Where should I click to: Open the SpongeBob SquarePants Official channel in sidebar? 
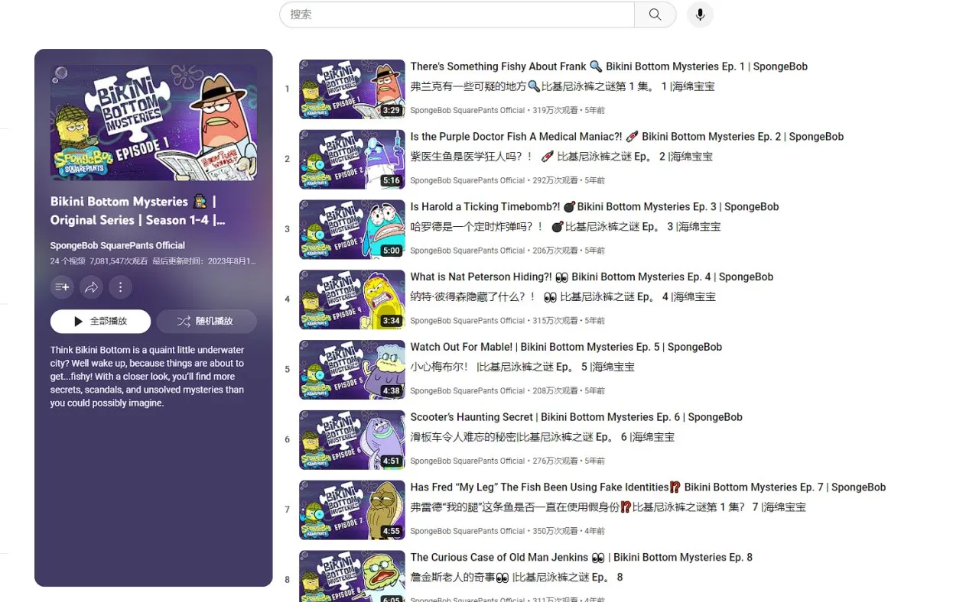click(118, 246)
